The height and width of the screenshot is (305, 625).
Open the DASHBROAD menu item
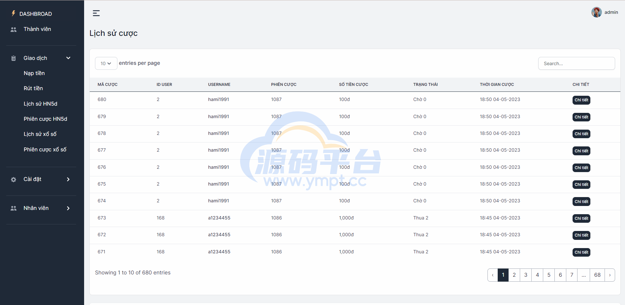pyautogui.click(x=36, y=14)
